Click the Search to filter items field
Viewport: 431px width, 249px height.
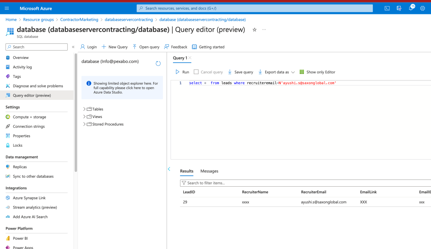(x=306, y=183)
